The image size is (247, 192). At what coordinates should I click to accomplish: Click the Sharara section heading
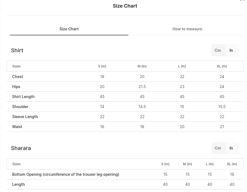pos(21,148)
